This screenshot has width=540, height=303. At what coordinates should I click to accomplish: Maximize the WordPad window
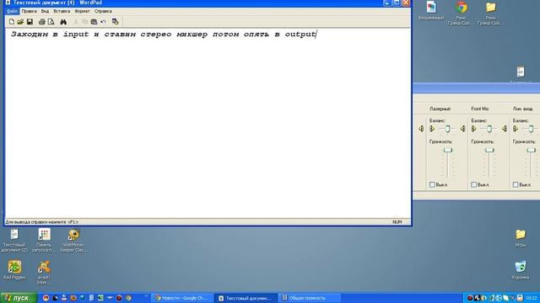click(x=397, y=3)
